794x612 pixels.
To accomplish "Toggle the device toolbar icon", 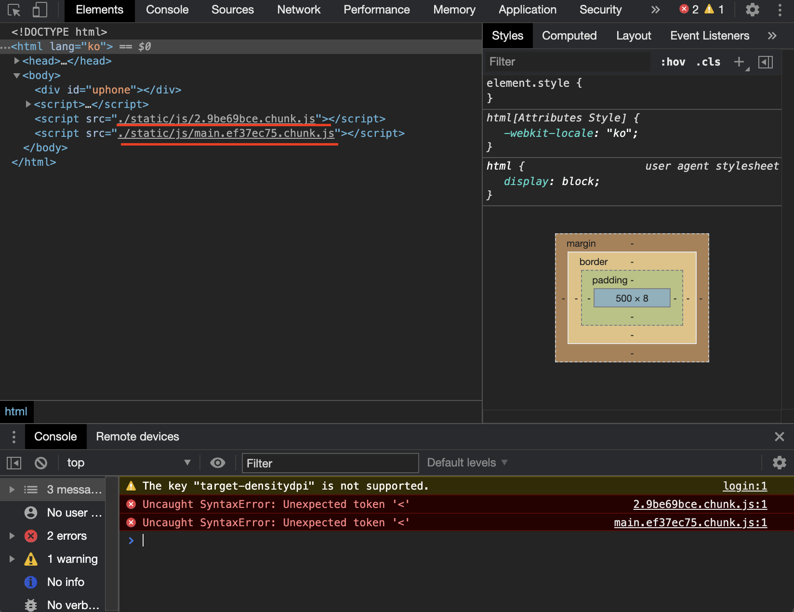I will click(40, 10).
